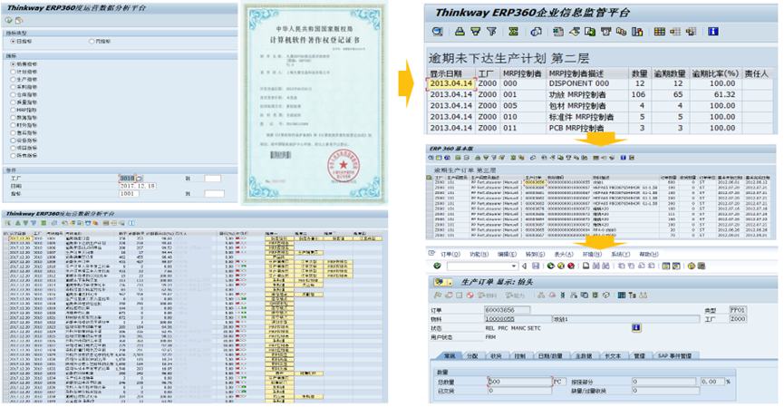Switch to the SAP 事件管理 tab
The image size is (784, 407).
pyautogui.click(x=674, y=356)
